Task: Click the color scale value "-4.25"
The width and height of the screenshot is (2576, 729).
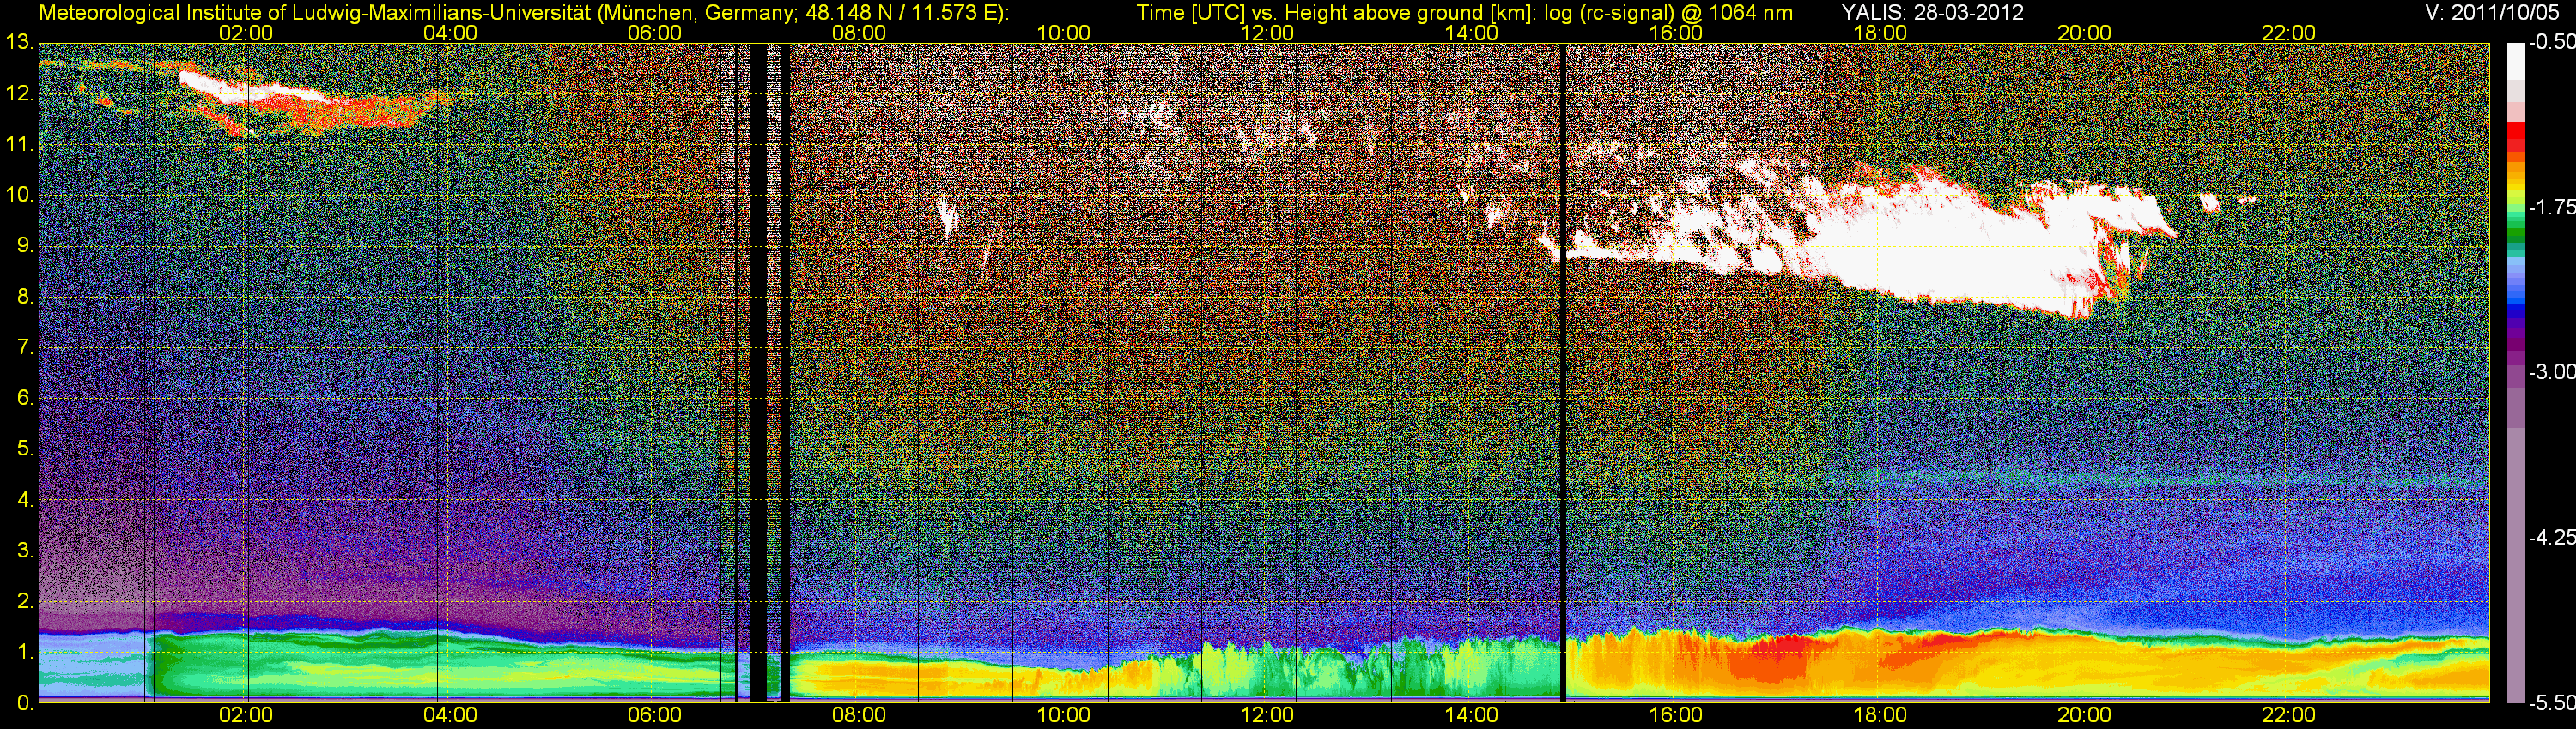Action: (x=2551, y=537)
